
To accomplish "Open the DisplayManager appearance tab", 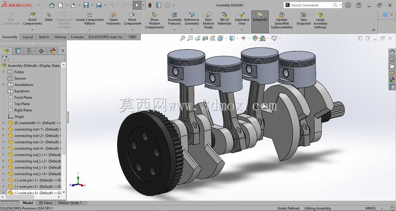I will [53, 51].
